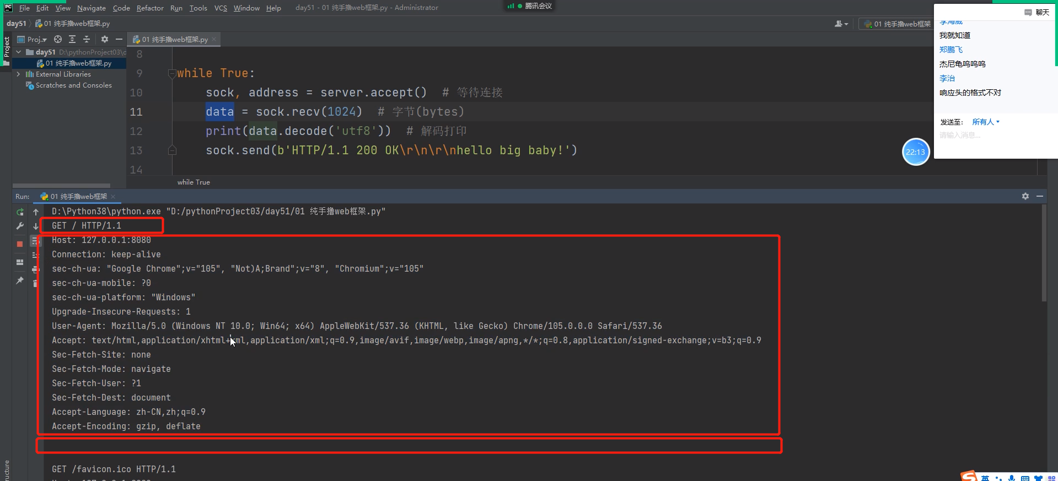Open the Code menu
Viewport: 1058px width, 481px height.
point(121,8)
